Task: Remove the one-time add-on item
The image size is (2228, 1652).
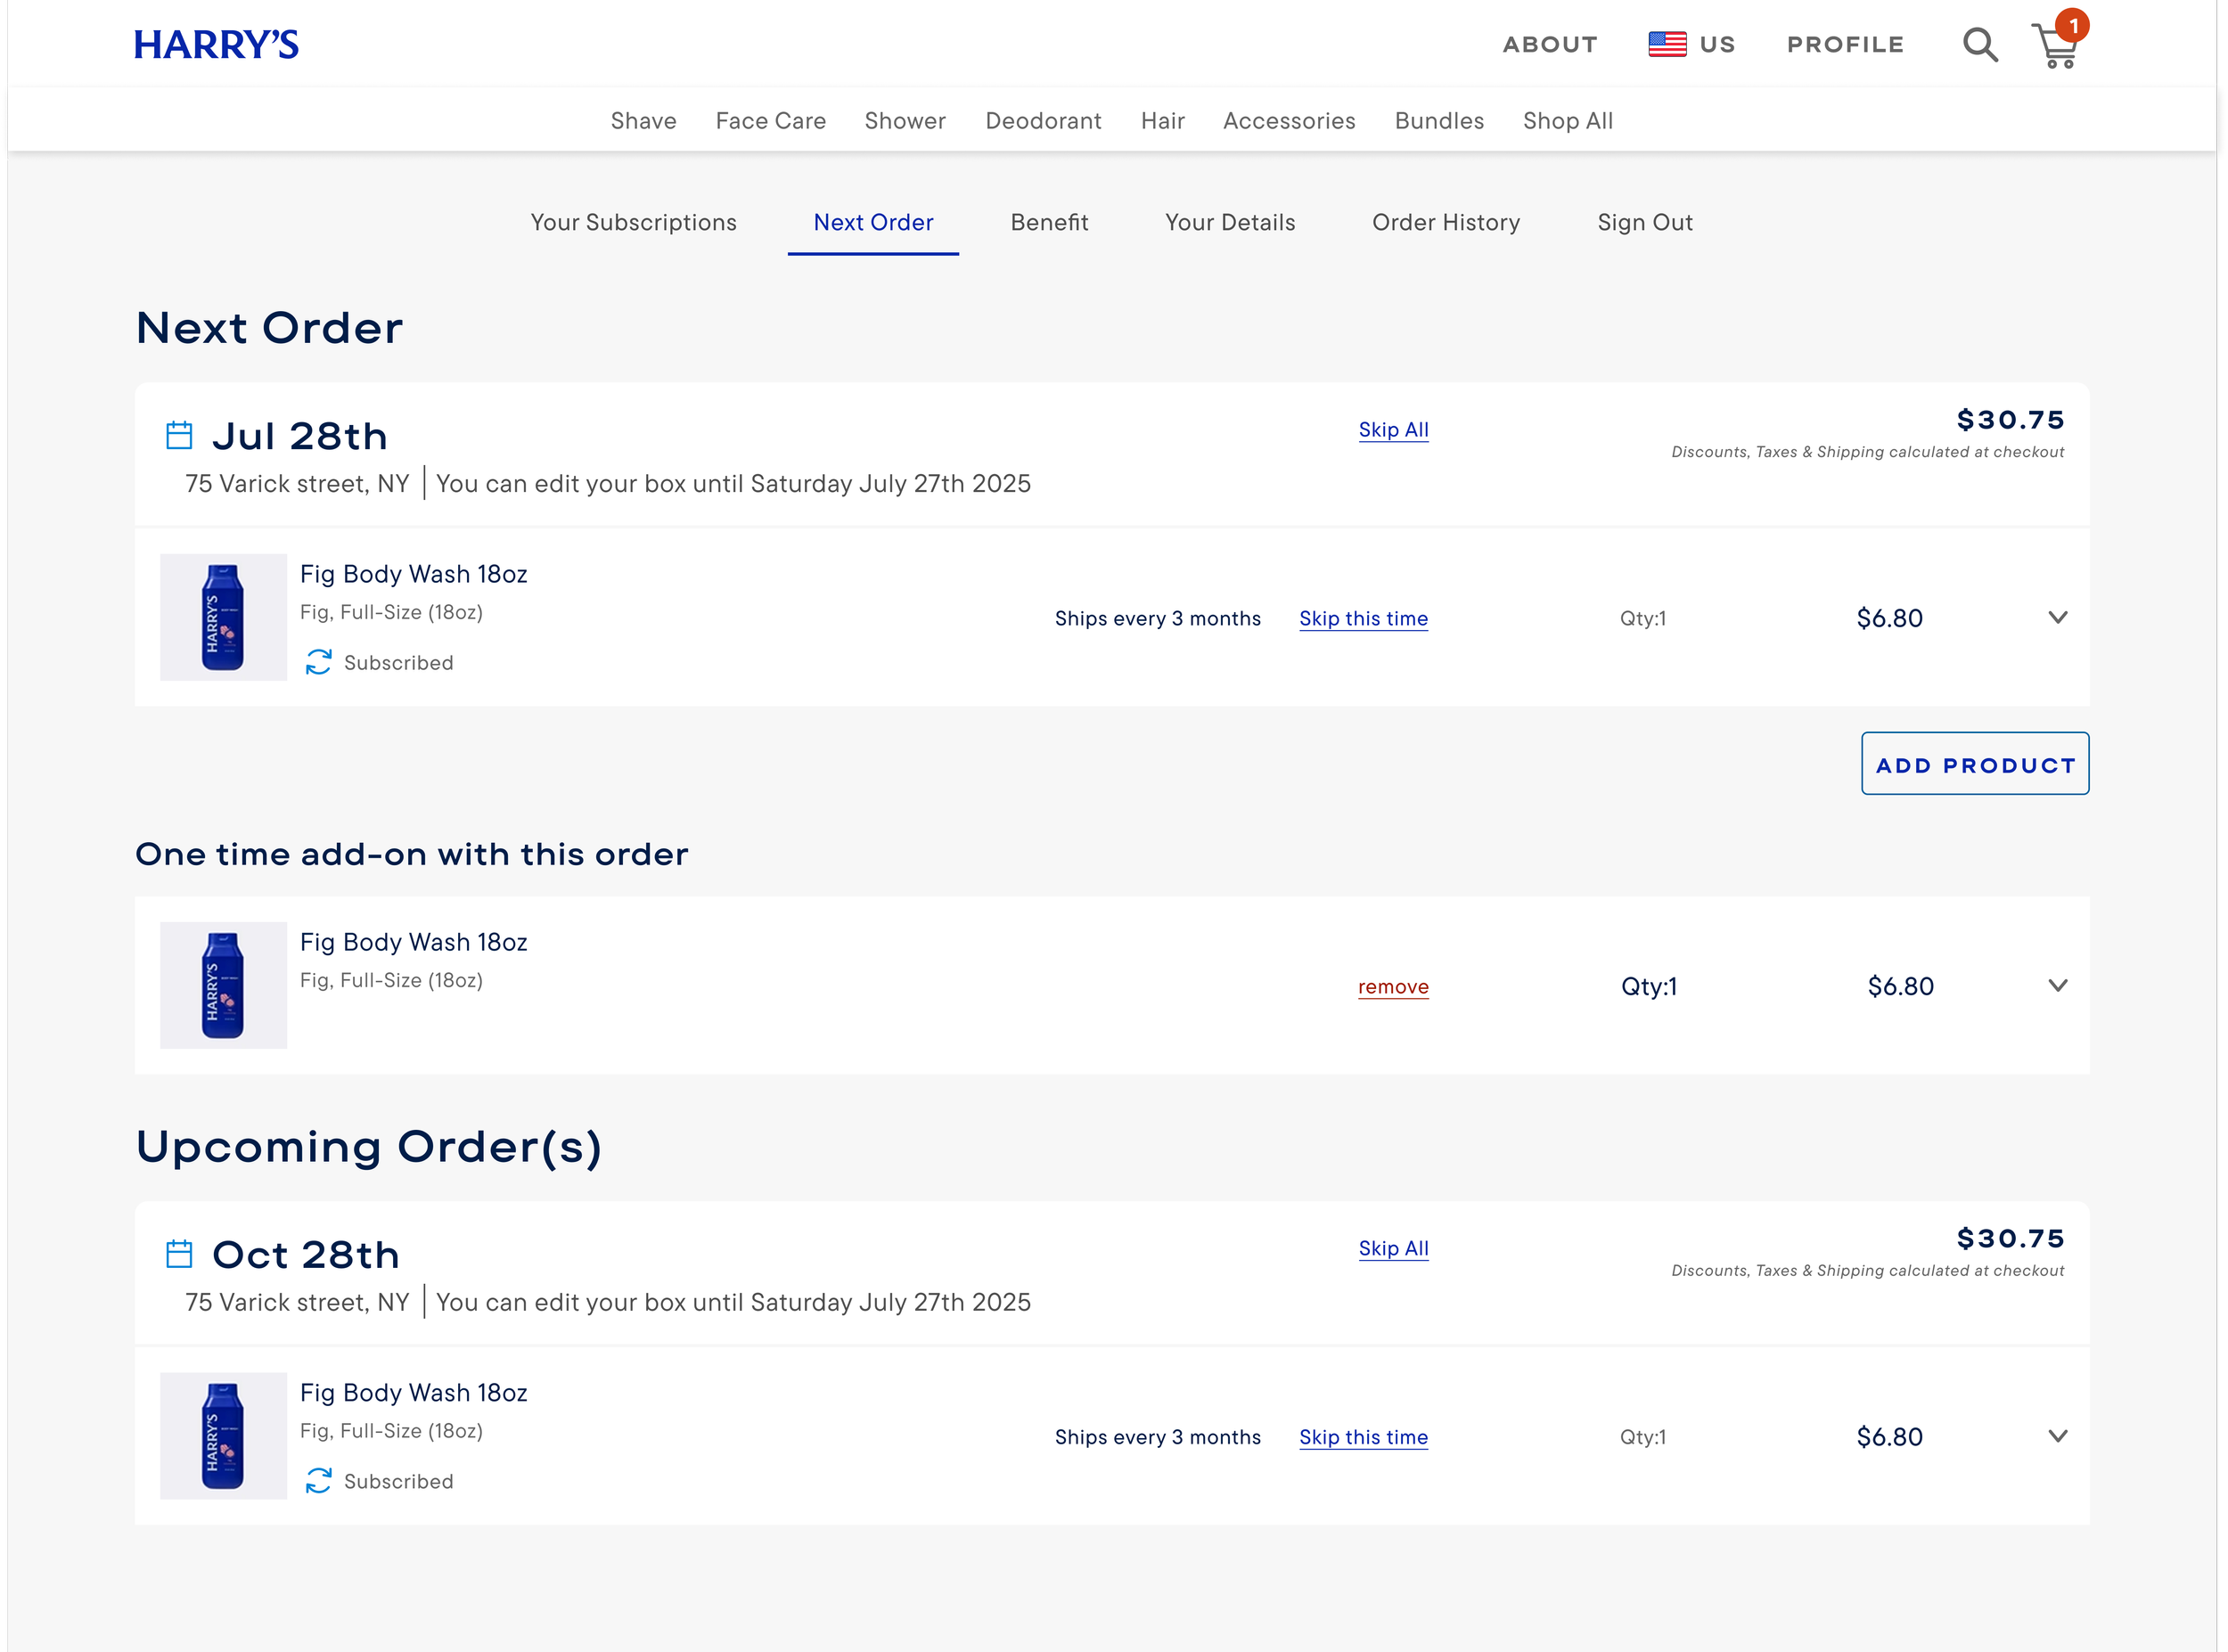Action: click(x=1393, y=987)
